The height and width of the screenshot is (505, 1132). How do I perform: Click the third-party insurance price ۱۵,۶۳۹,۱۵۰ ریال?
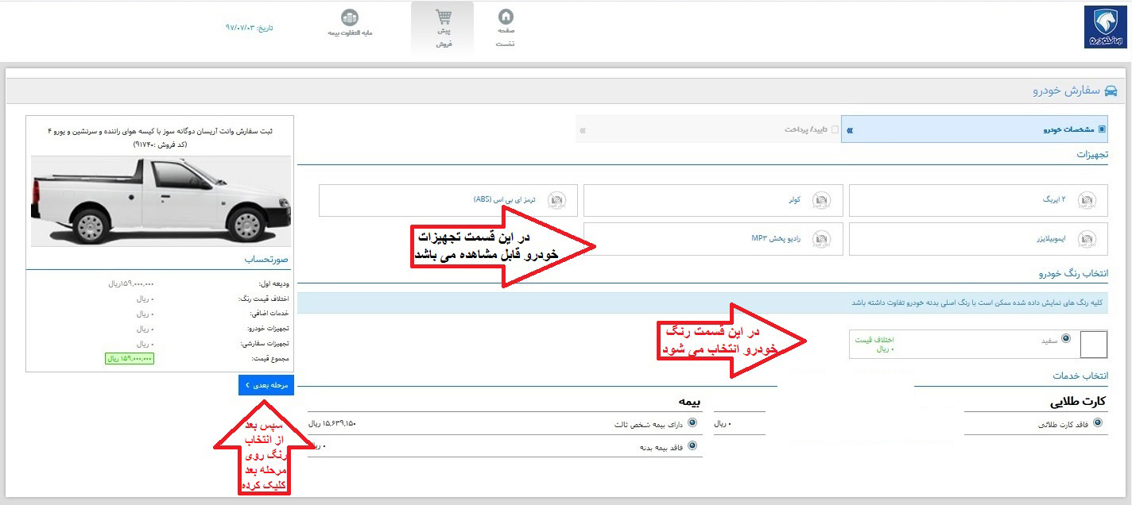[x=332, y=423]
